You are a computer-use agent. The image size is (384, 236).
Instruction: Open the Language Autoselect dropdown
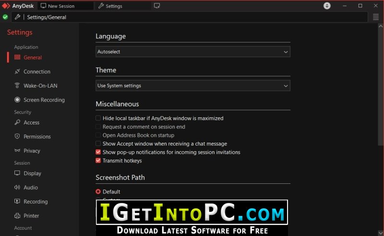(193, 52)
